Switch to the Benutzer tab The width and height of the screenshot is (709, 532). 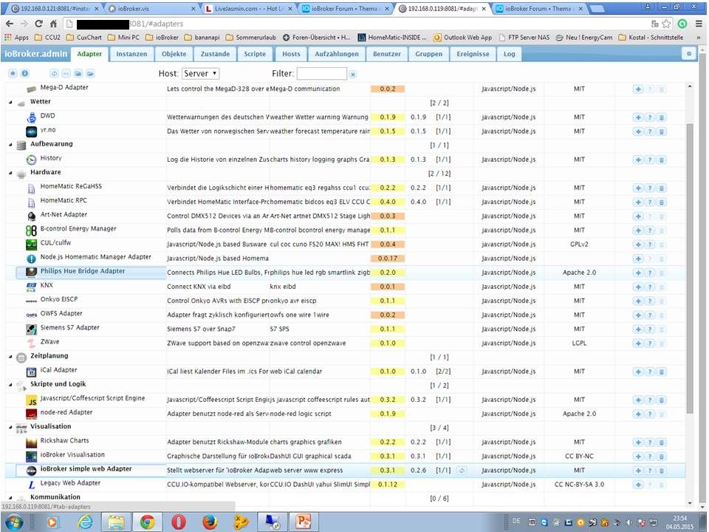(387, 54)
